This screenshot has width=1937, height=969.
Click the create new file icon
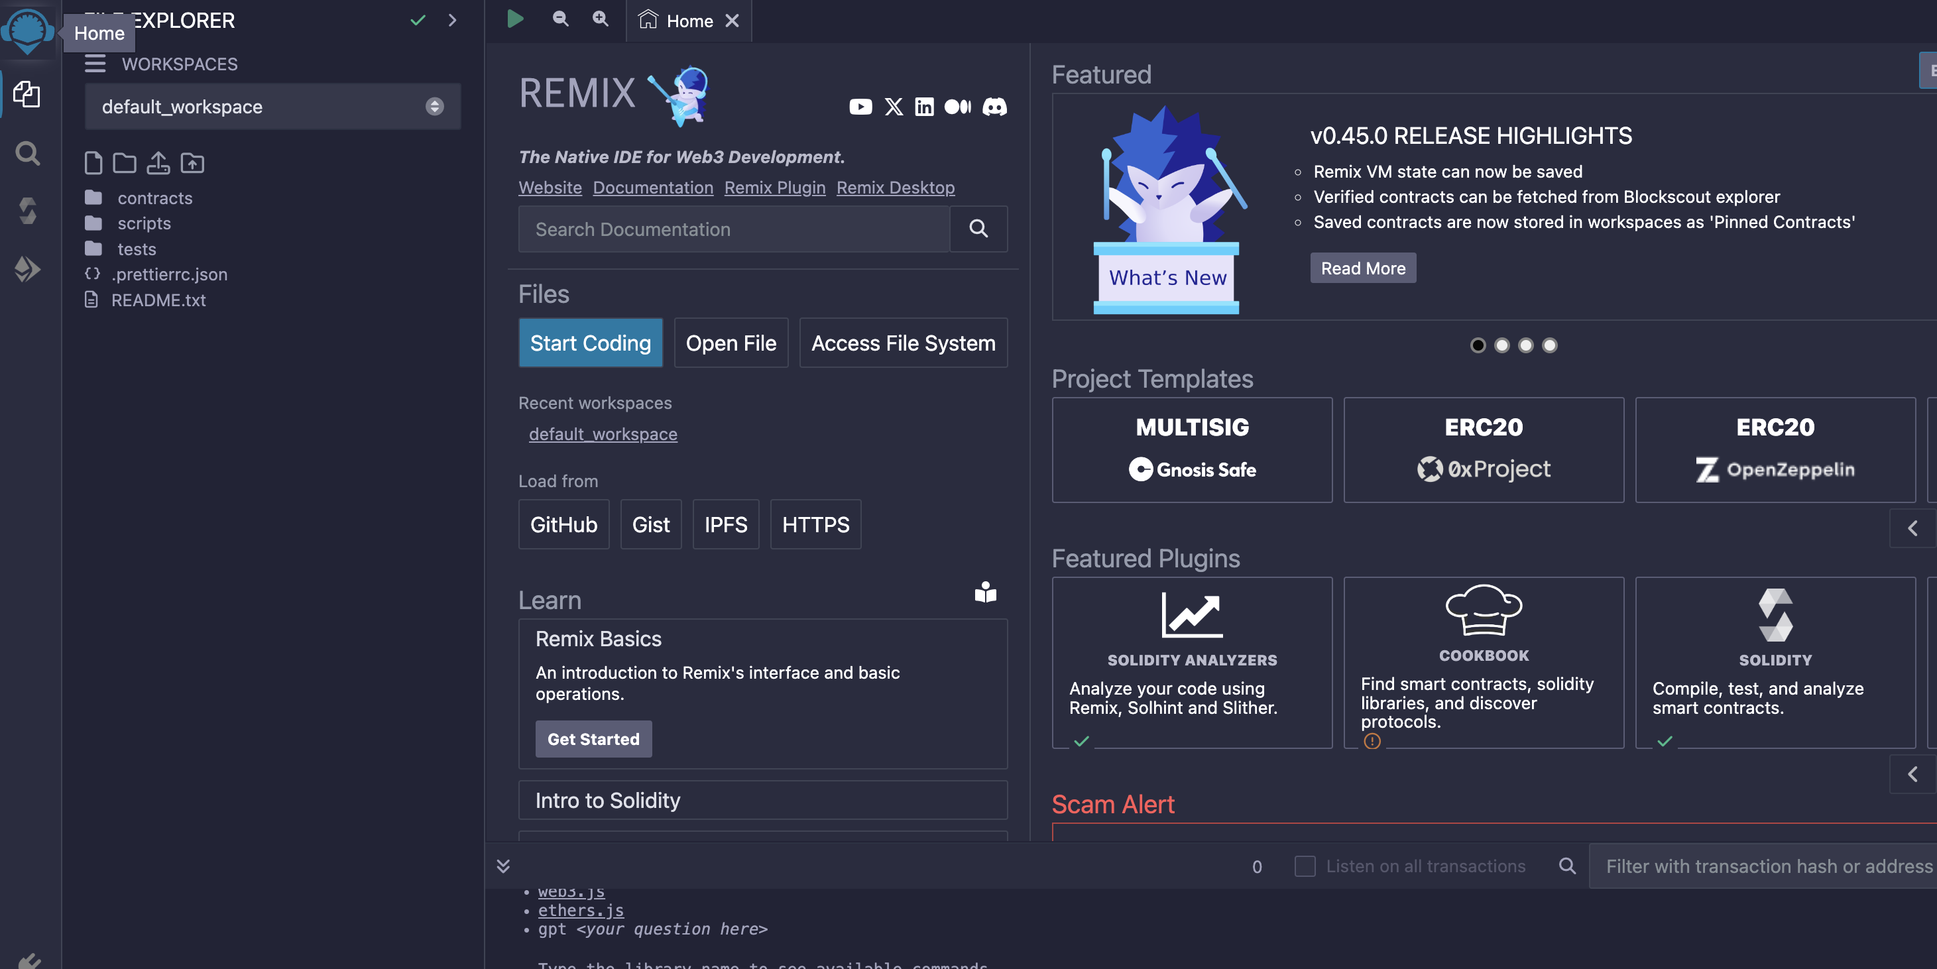point(93,163)
